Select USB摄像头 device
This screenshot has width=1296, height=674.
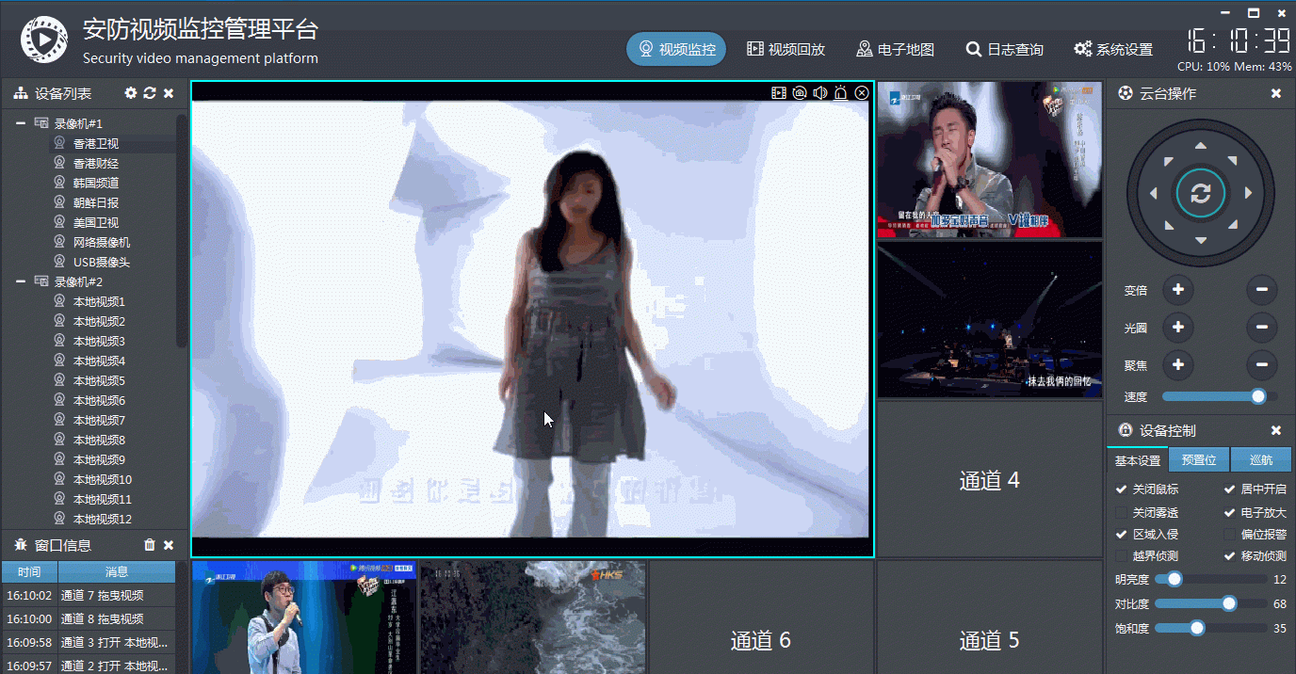coord(102,263)
